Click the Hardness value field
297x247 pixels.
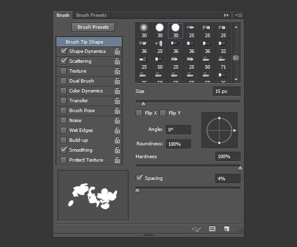pos(228,157)
